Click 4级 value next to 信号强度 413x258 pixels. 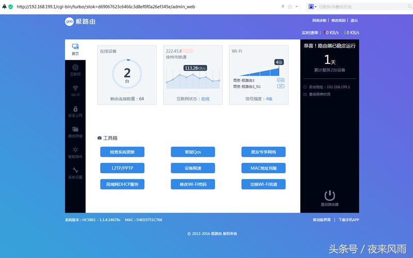click(269, 99)
